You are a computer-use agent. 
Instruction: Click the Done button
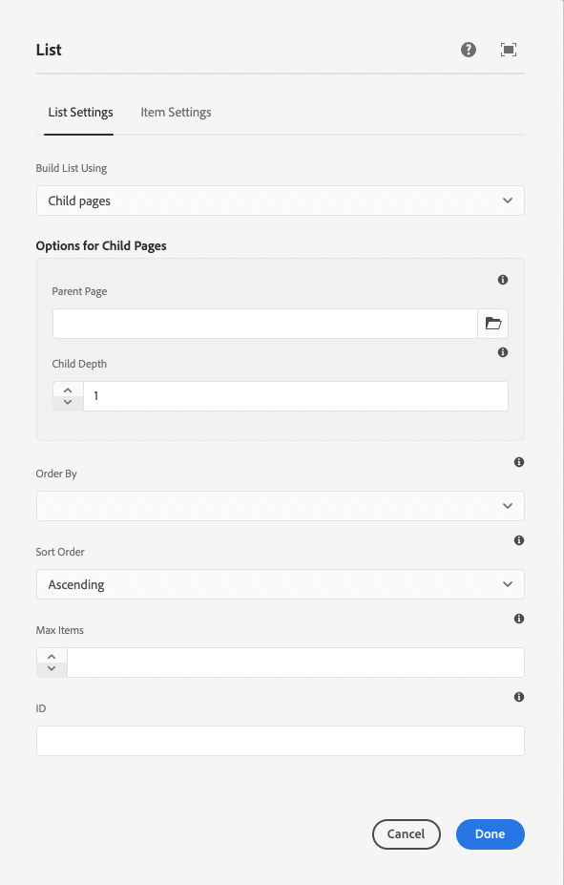[x=490, y=833]
